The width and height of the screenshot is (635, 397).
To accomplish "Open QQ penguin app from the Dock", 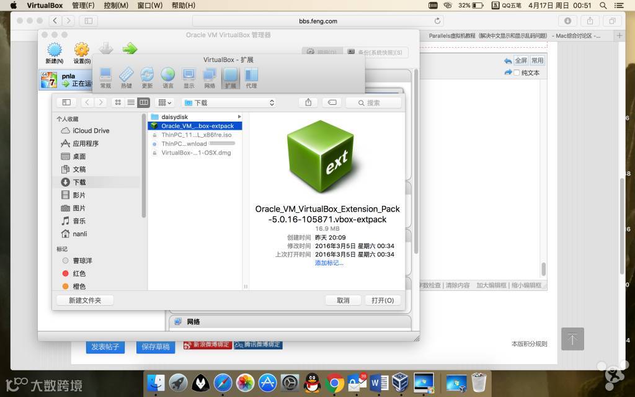I will click(x=313, y=383).
